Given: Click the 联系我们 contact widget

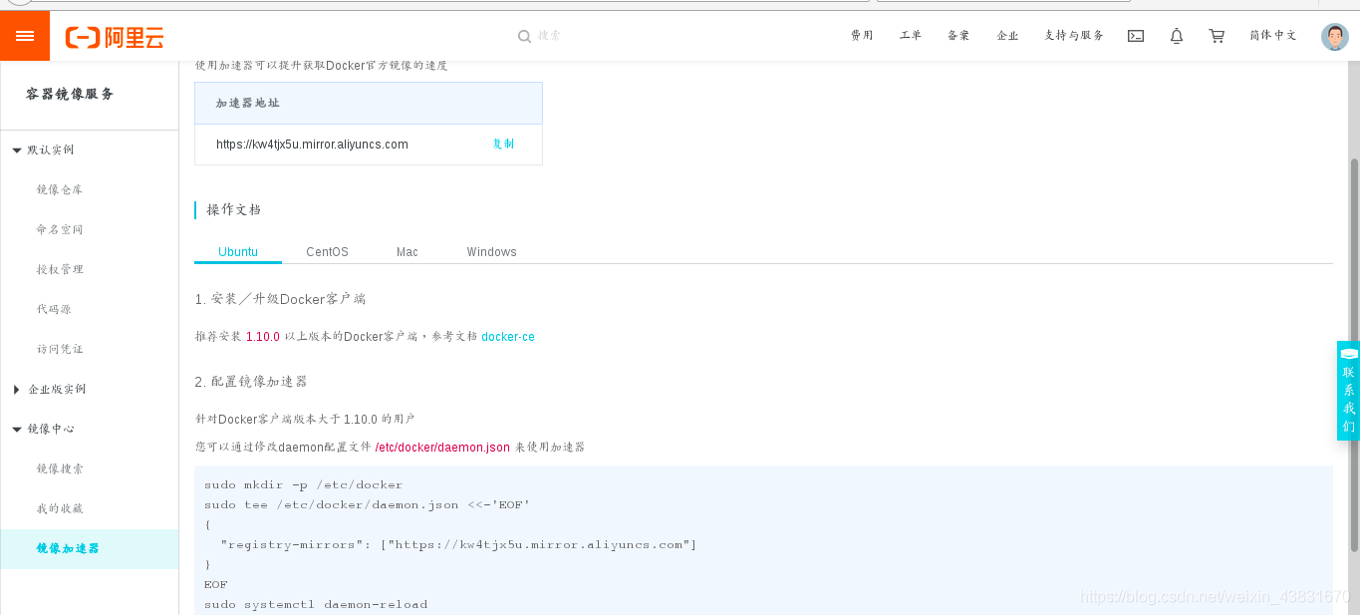Looking at the screenshot, I should [1348, 391].
